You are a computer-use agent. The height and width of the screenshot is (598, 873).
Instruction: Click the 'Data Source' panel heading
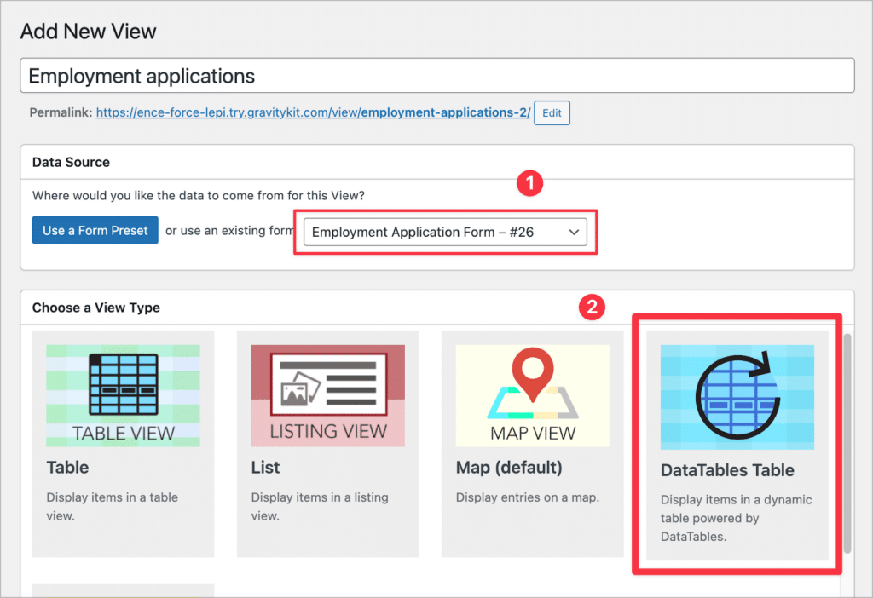[x=71, y=162]
